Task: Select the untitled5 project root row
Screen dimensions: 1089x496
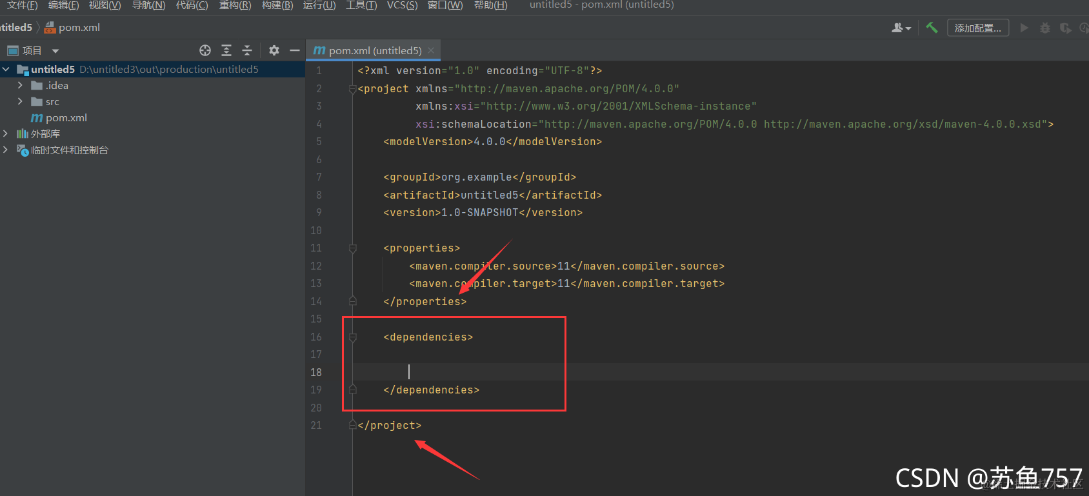Action: (152, 69)
